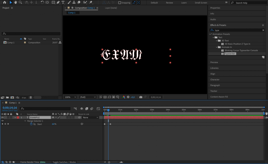The height and width of the screenshot is (164, 268).
Task: Click the Home tool icon
Action: click(x=4, y=3)
